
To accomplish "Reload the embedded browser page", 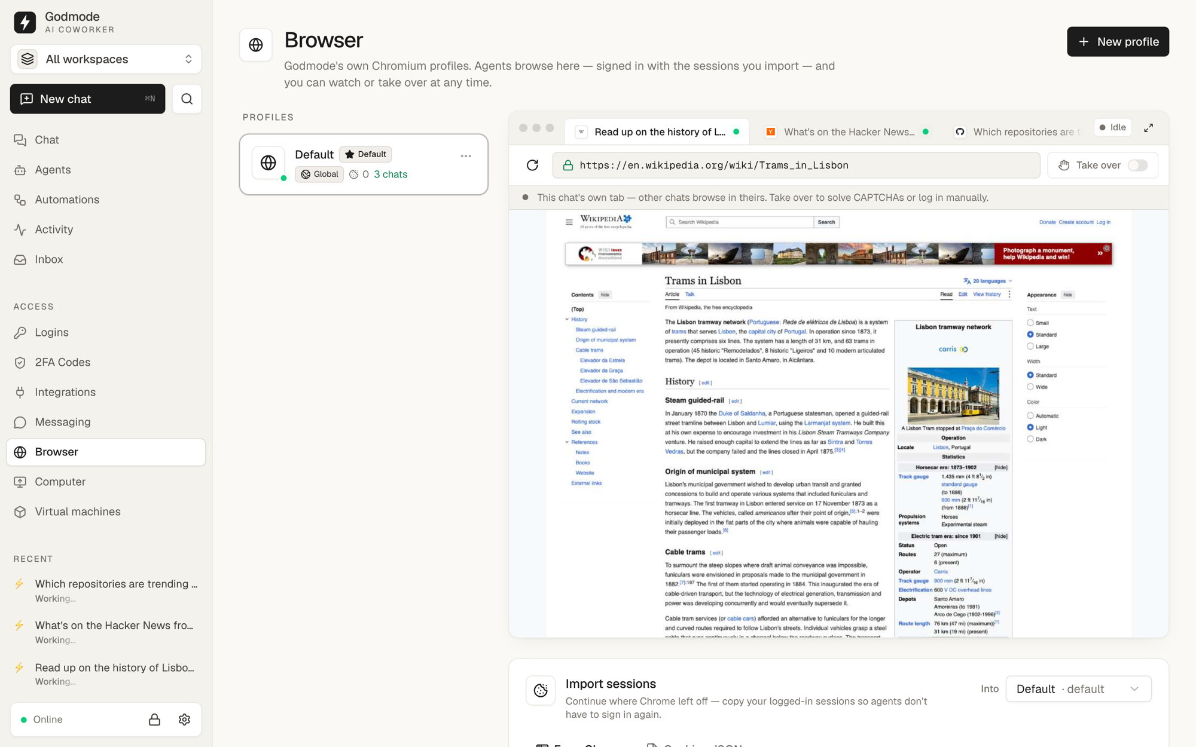I will [x=532, y=166].
